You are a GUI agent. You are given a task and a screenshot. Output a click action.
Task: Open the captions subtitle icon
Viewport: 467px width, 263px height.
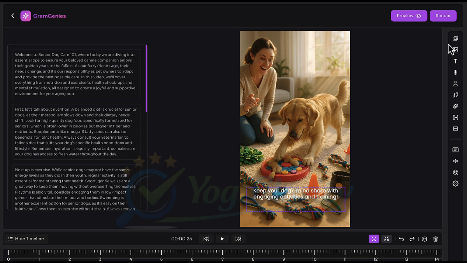(x=455, y=150)
